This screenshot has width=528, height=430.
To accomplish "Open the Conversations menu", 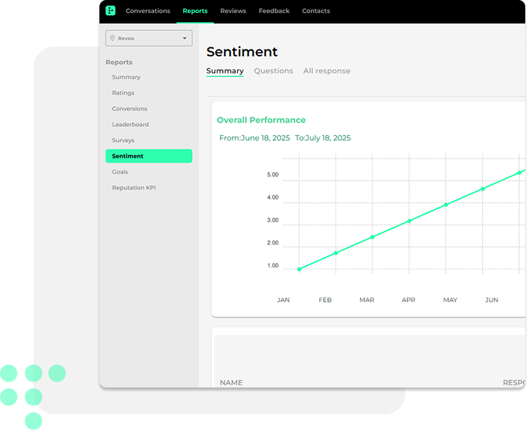I will point(147,11).
